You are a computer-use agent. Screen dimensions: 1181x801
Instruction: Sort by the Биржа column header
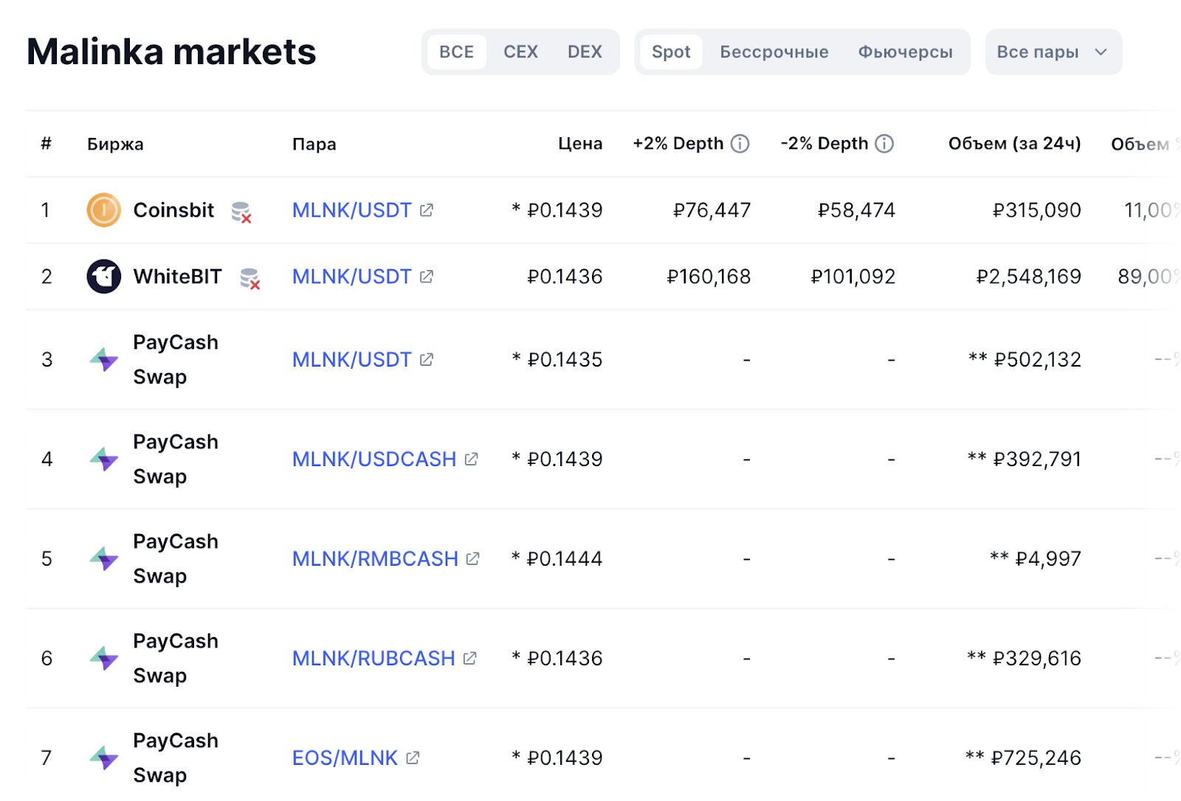[115, 144]
